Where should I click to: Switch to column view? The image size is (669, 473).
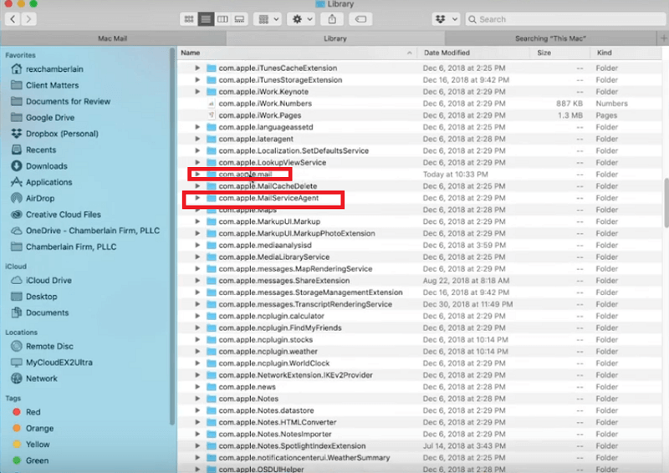pos(222,19)
